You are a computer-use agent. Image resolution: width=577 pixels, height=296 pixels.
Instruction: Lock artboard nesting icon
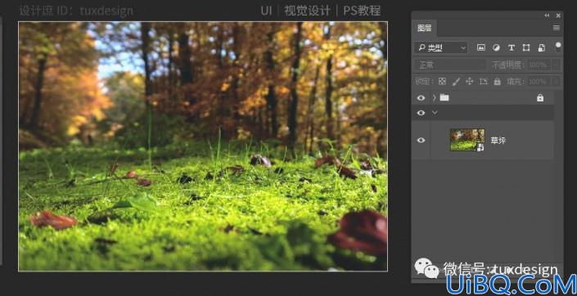[483, 81]
